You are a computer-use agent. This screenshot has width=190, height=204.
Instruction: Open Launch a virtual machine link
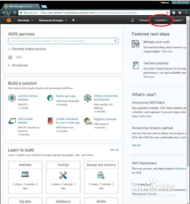pos(27,98)
